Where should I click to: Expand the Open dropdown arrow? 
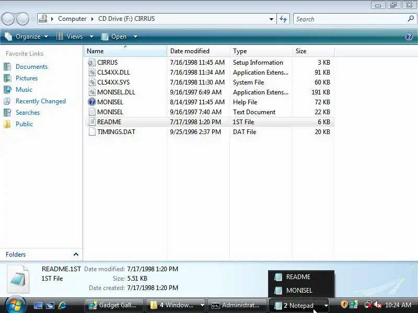tap(135, 37)
